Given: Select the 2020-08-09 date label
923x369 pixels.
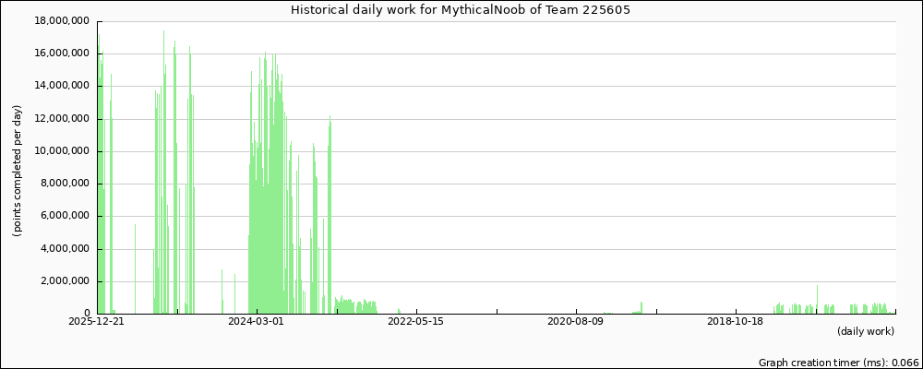Looking at the screenshot, I should click(x=576, y=322).
